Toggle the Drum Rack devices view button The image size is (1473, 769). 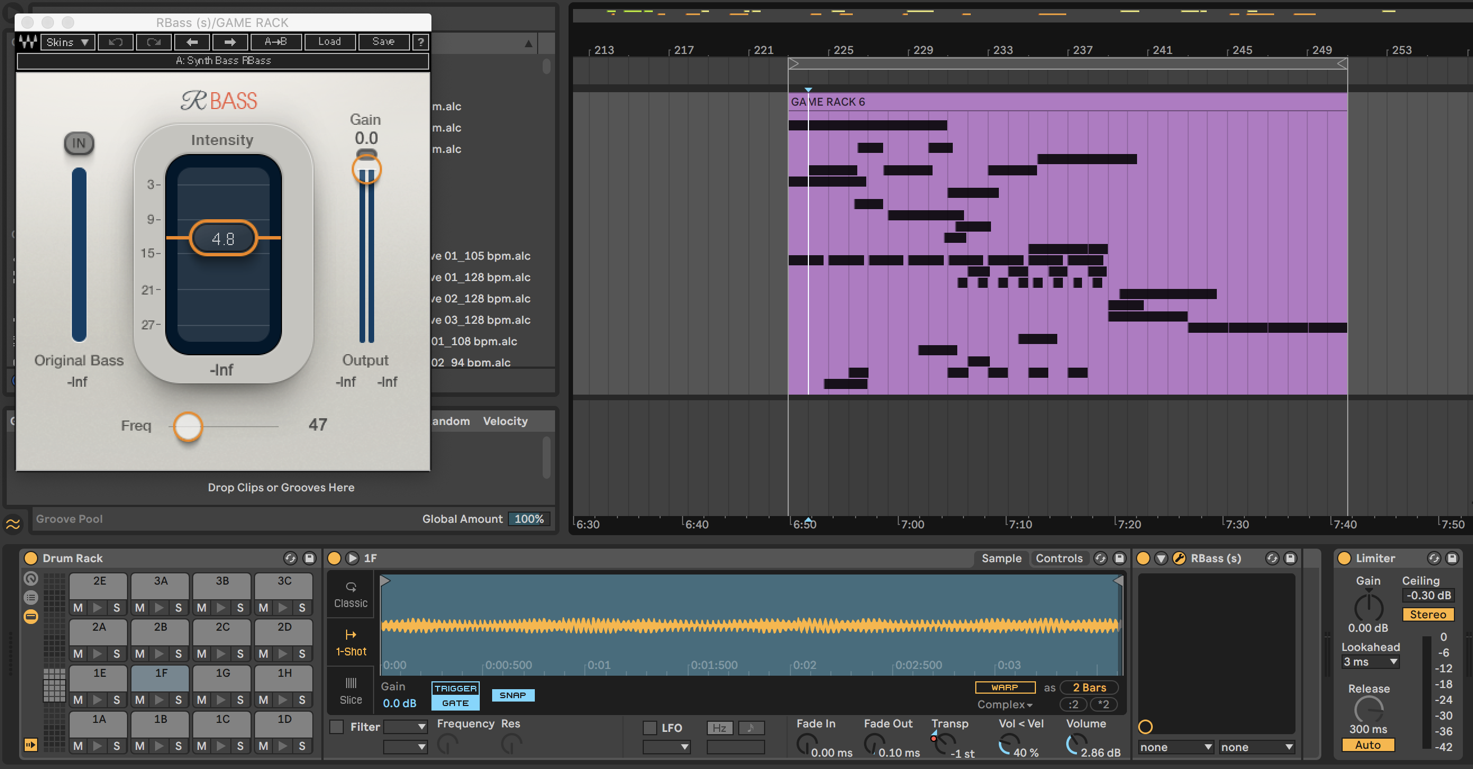click(x=31, y=616)
